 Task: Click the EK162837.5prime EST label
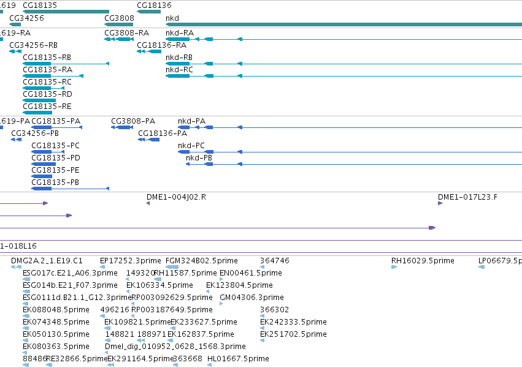pyautogui.click(x=201, y=334)
